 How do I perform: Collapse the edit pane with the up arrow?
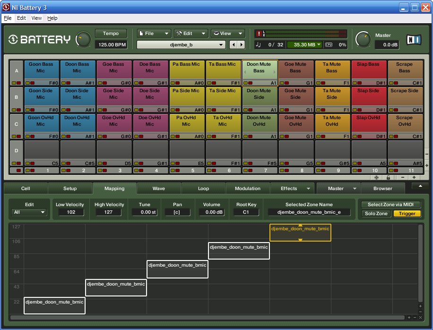(x=420, y=186)
